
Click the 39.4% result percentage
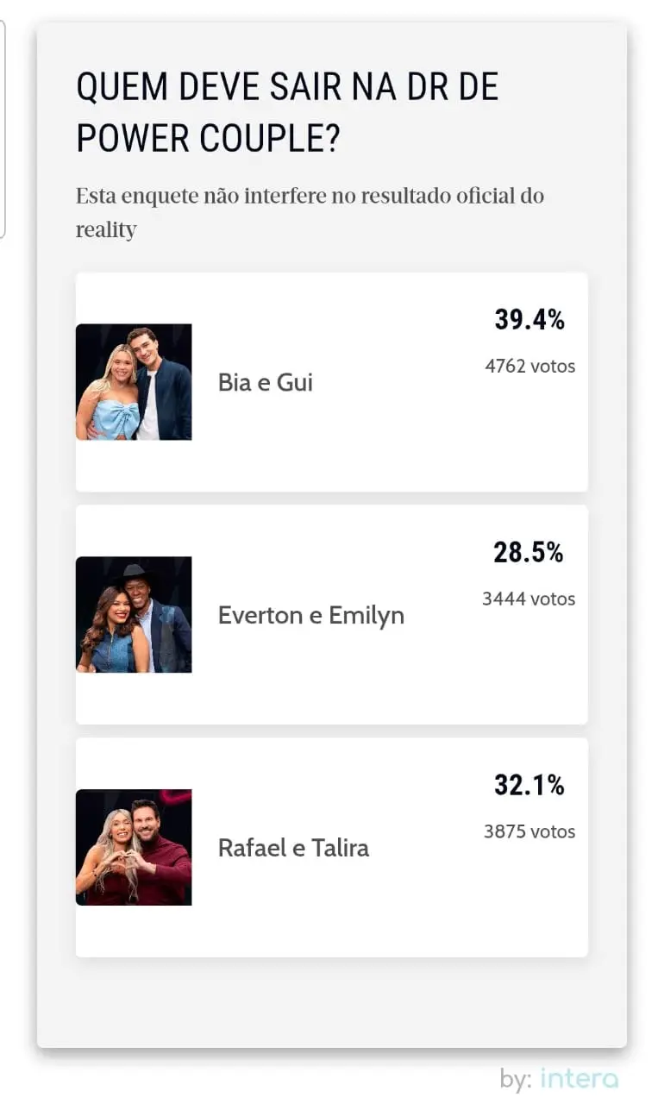click(529, 320)
